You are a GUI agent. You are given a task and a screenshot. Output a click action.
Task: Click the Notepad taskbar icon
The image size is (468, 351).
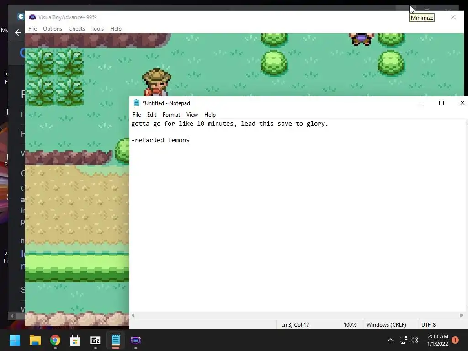click(x=116, y=340)
